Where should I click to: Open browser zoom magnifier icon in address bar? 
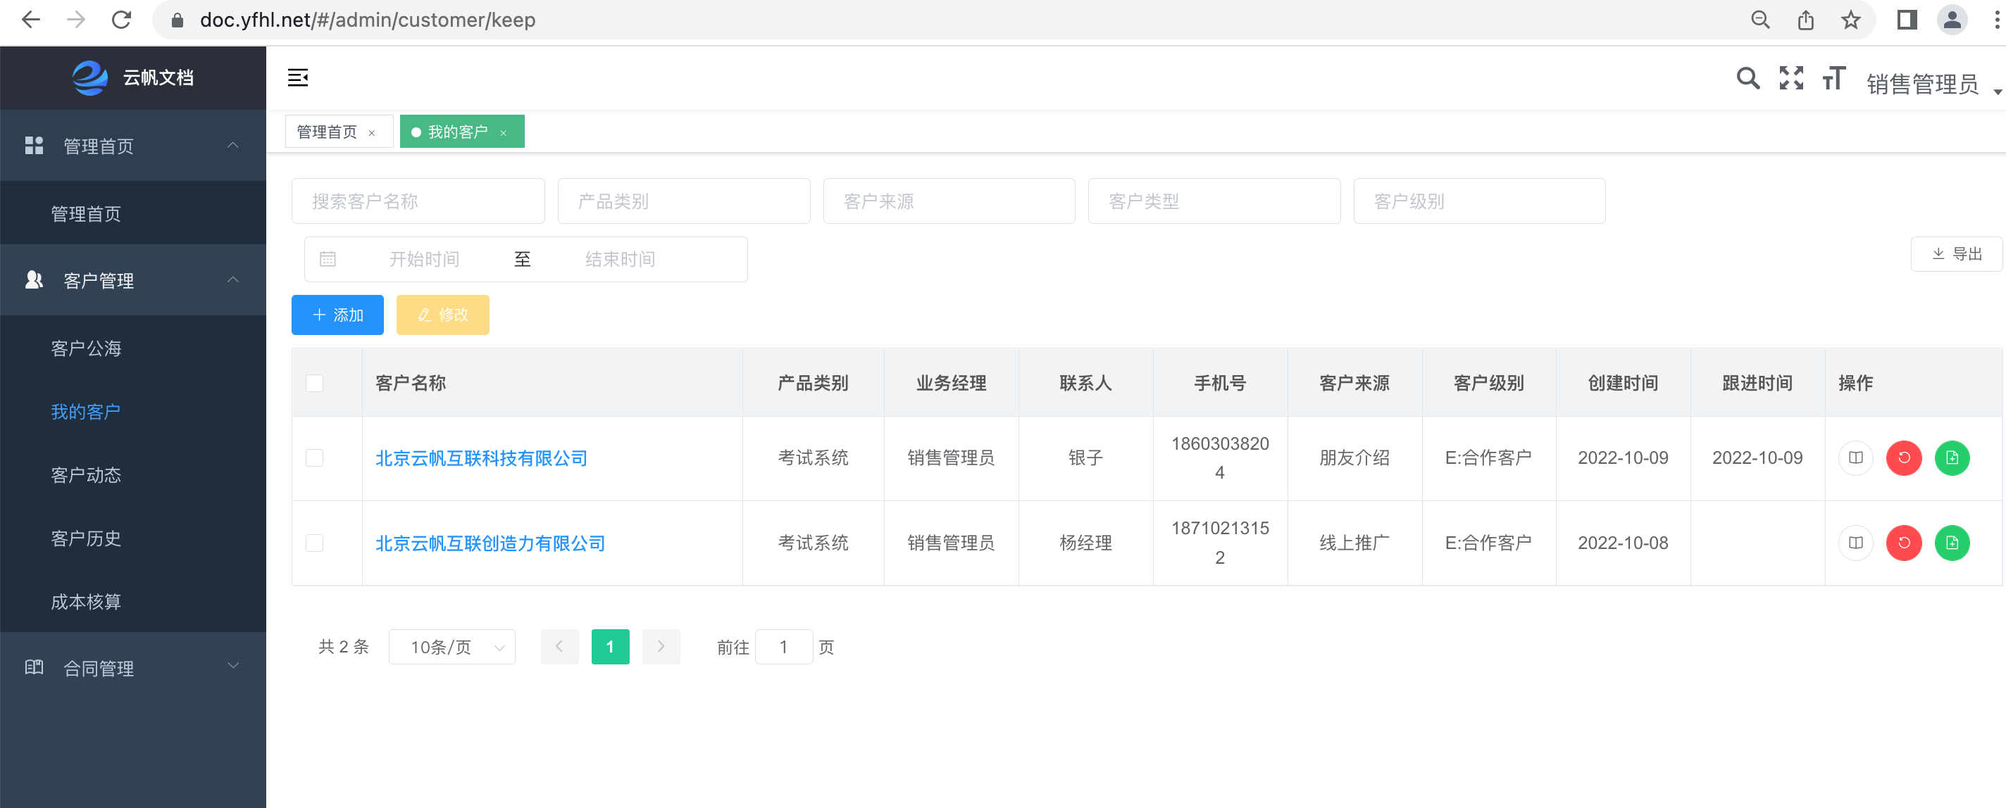pos(1760,20)
